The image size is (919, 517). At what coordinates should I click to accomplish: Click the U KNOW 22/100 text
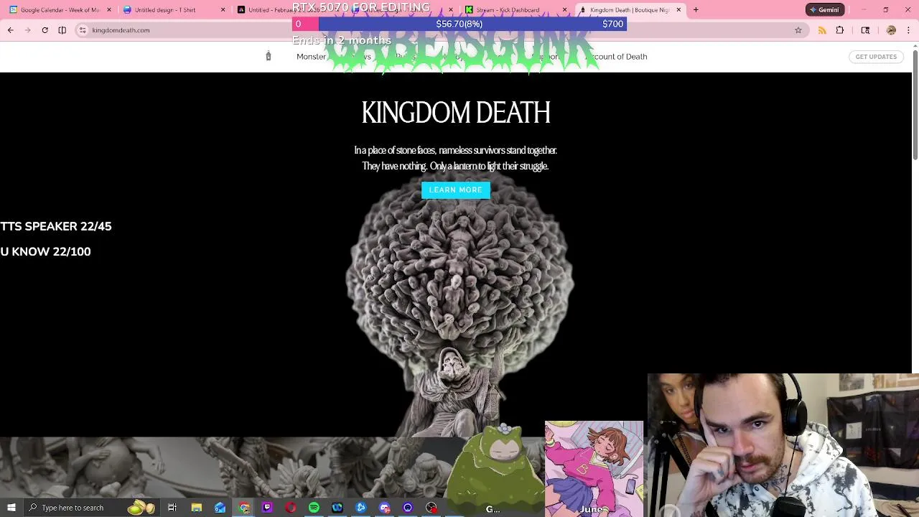tap(45, 251)
